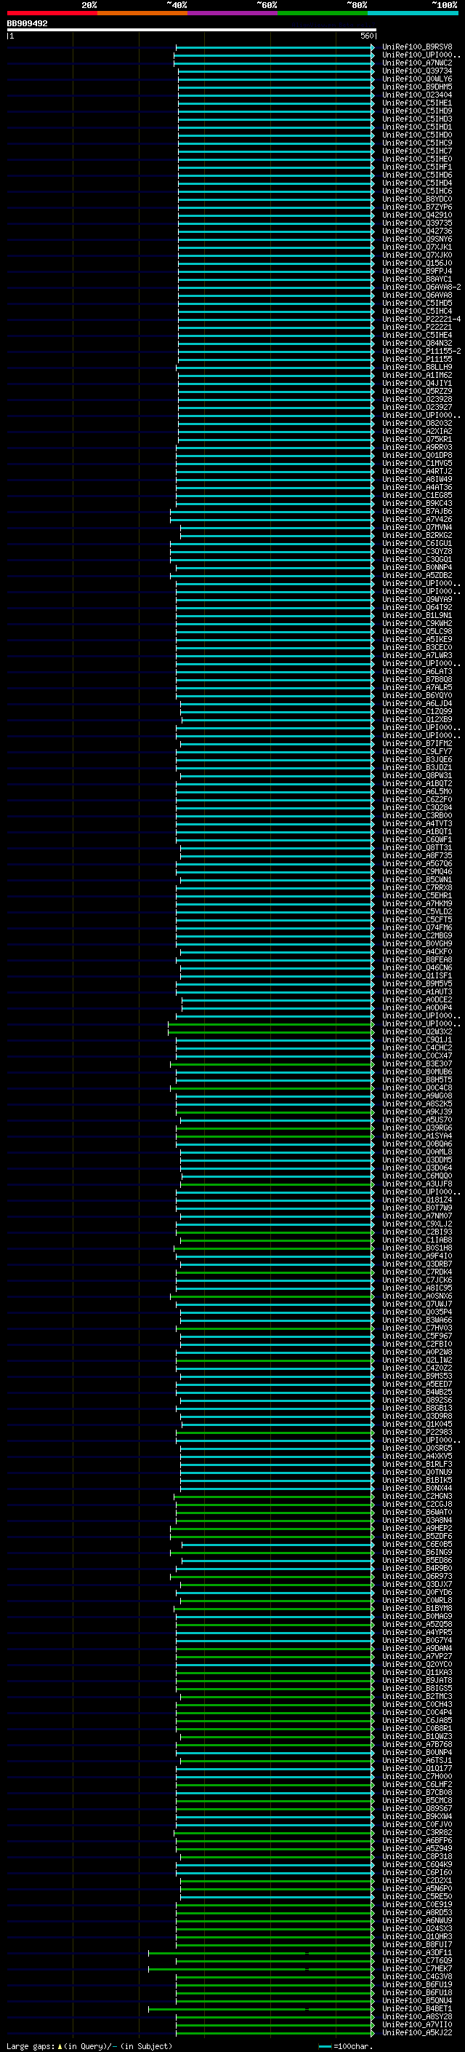
Task: Select hit label UniRef100_C5F967
Action: pyautogui.click(x=416, y=1336)
